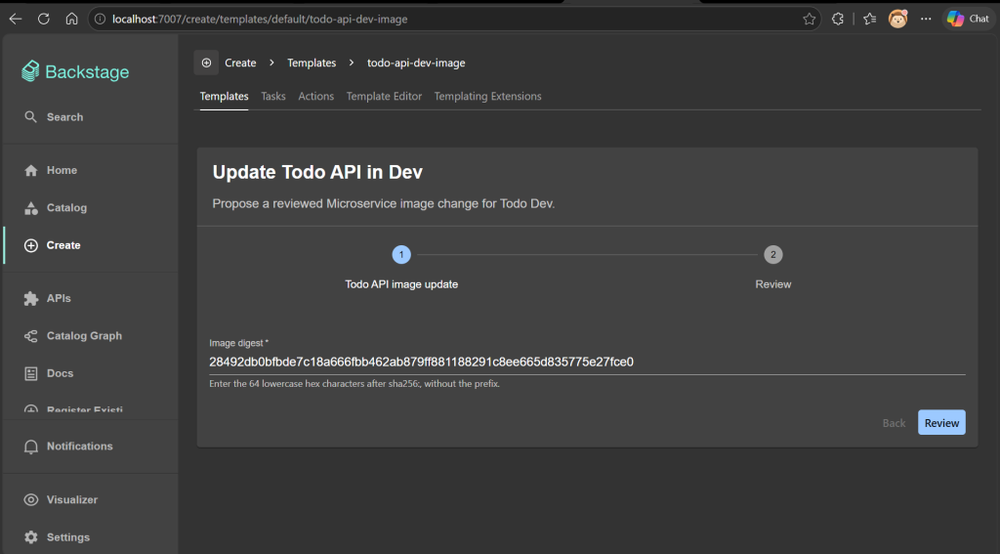Click the todo-api-dev-image breadcrumb

click(x=416, y=63)
